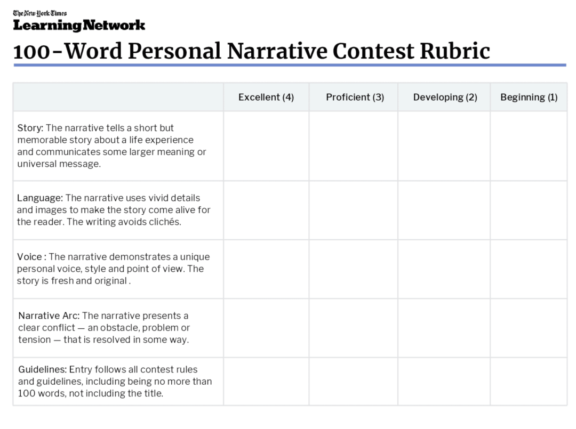Select the Proficient (3) column header
This screenshot has width=576, height=429.
click(355, 97)
